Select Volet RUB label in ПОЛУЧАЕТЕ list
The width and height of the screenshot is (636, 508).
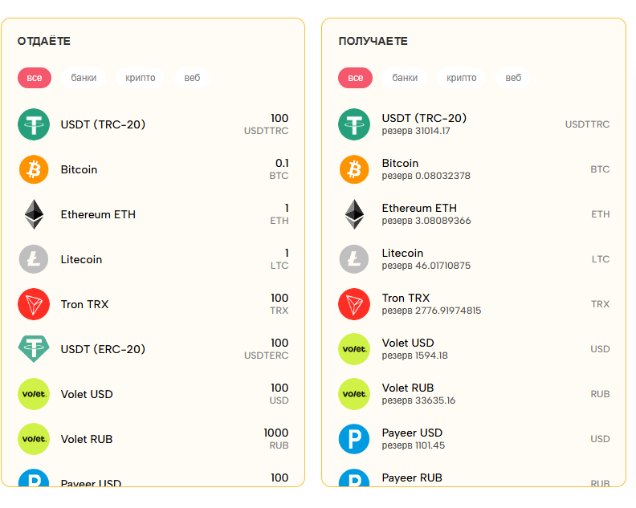coord(408,388)
